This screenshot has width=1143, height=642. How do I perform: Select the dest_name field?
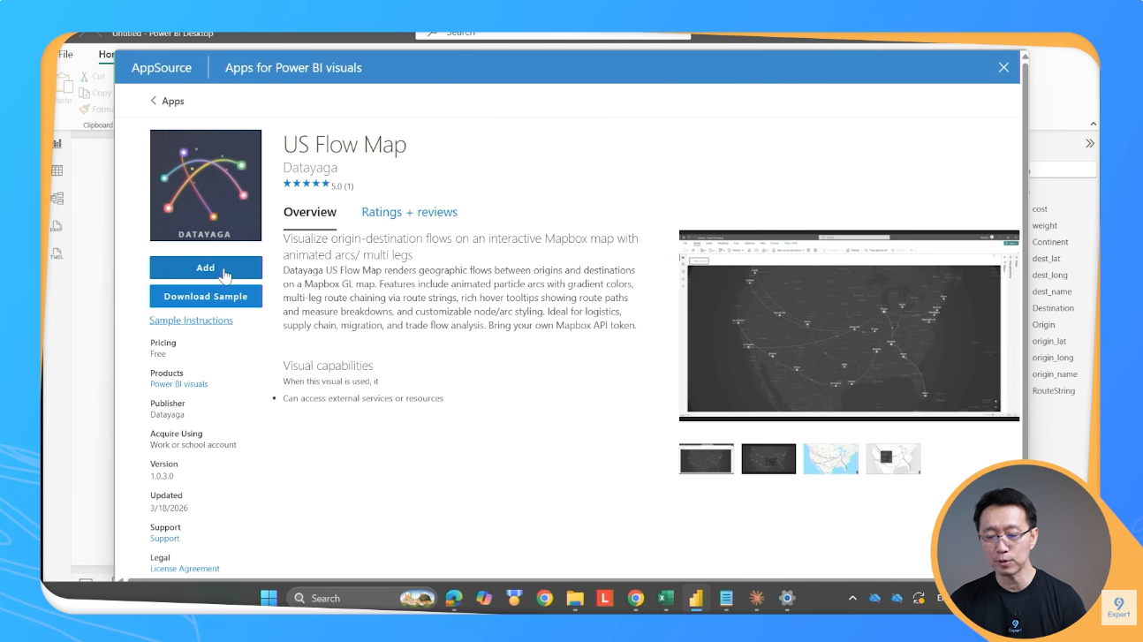[1052, 291]
